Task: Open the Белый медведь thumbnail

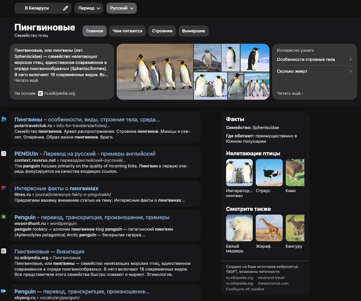Action: pyautogui.click(x=239, y=228)
